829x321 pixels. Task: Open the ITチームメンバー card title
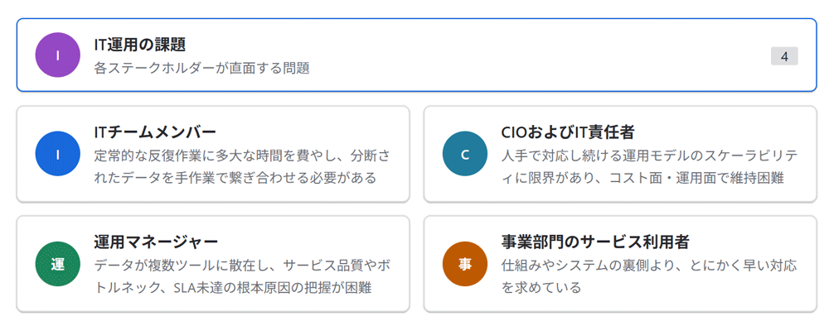point(155,132)
